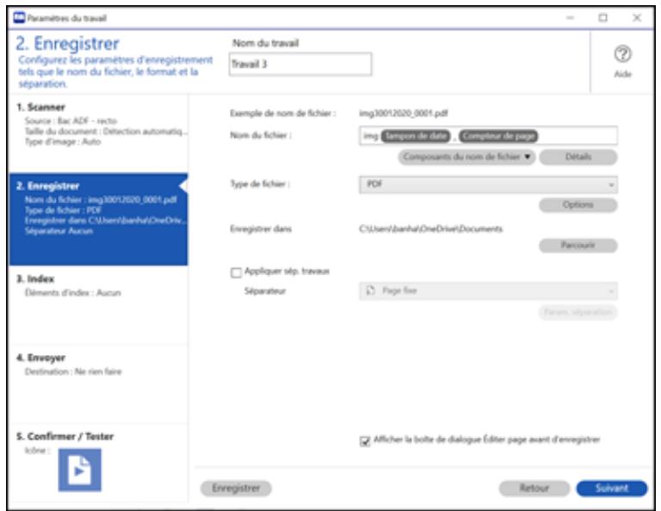Close the Paramètres du travail window

[637, 18]
